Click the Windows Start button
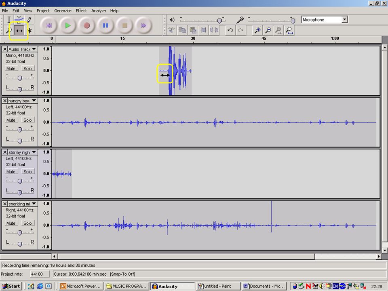Viewport: 388px width, 291px height. [x=11, y=286]
